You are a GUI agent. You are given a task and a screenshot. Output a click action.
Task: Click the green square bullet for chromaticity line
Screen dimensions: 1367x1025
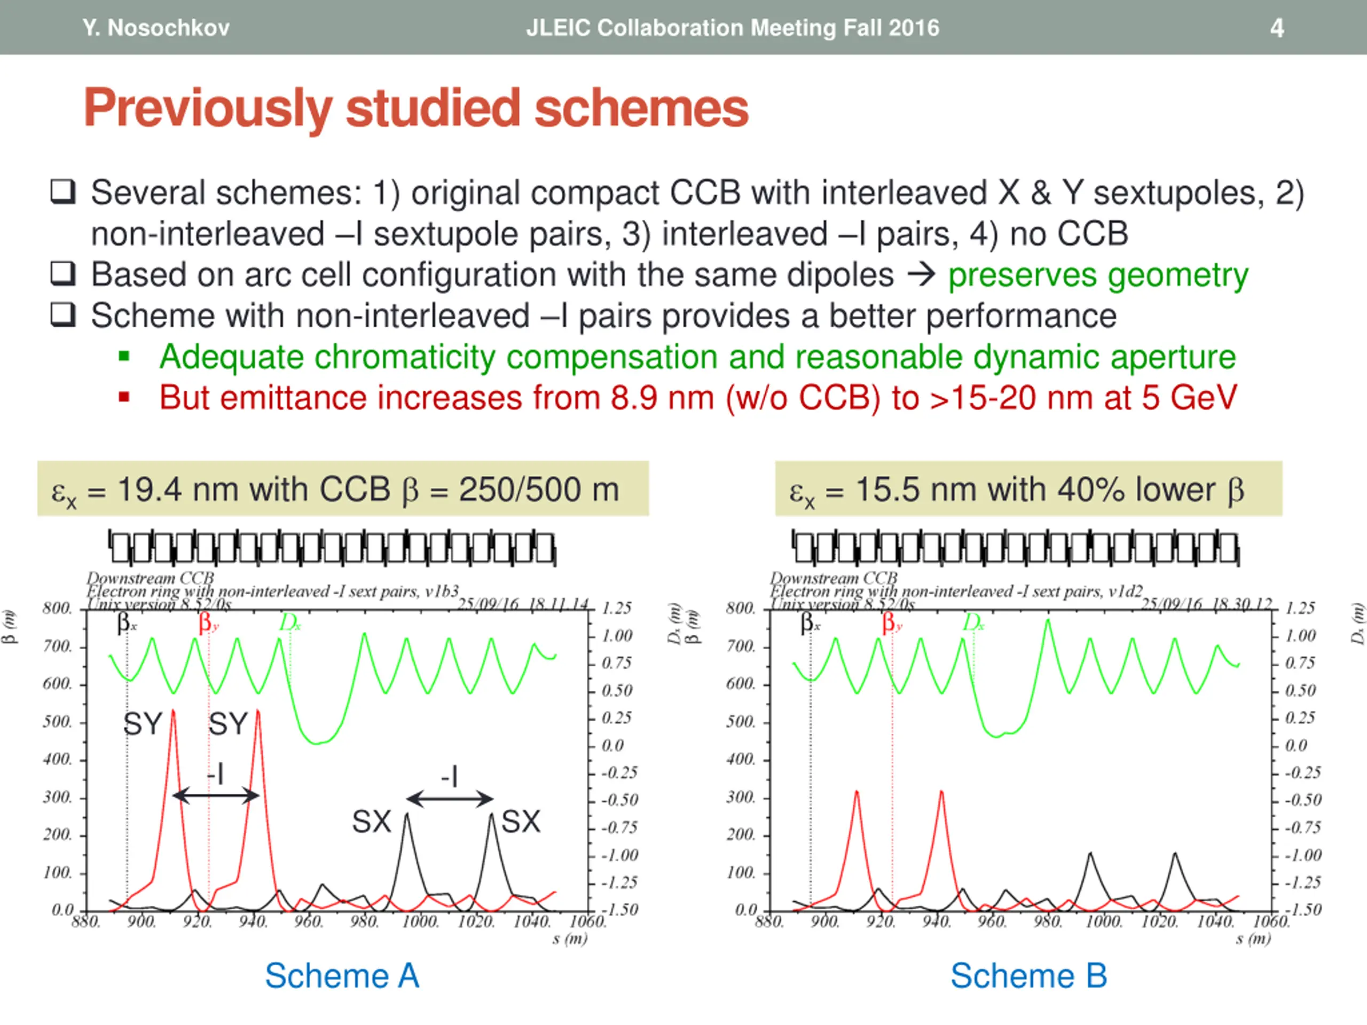point(124,356)
